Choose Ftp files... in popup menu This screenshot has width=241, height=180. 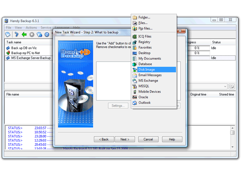tap(154, 28)
